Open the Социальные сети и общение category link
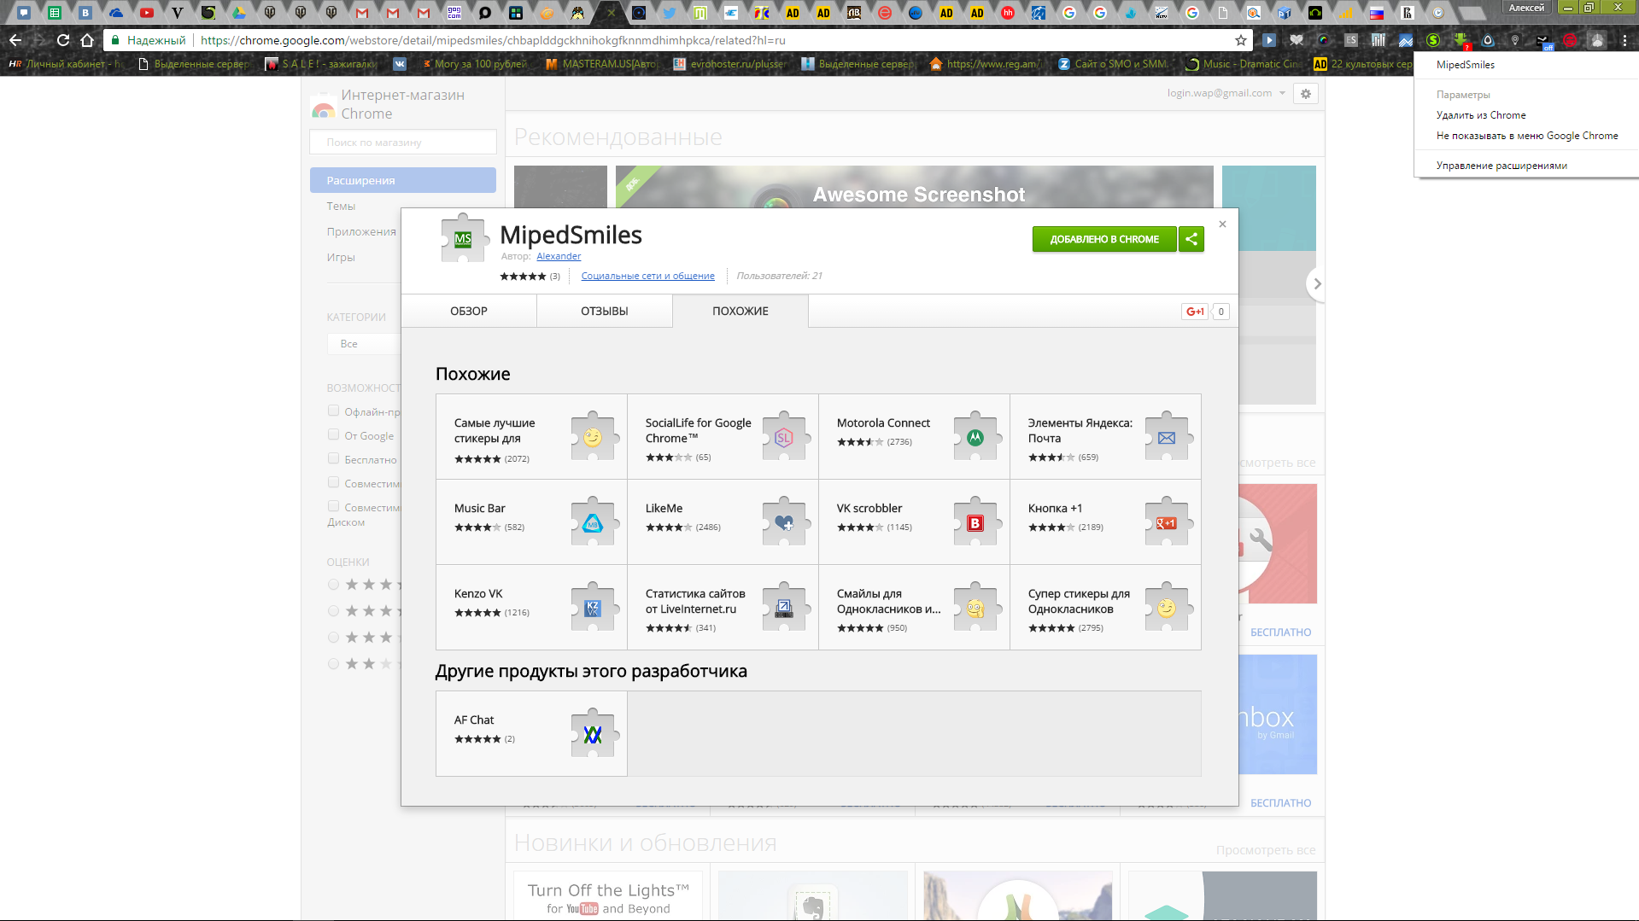The image size is (1639, 921). click(648, 276)
